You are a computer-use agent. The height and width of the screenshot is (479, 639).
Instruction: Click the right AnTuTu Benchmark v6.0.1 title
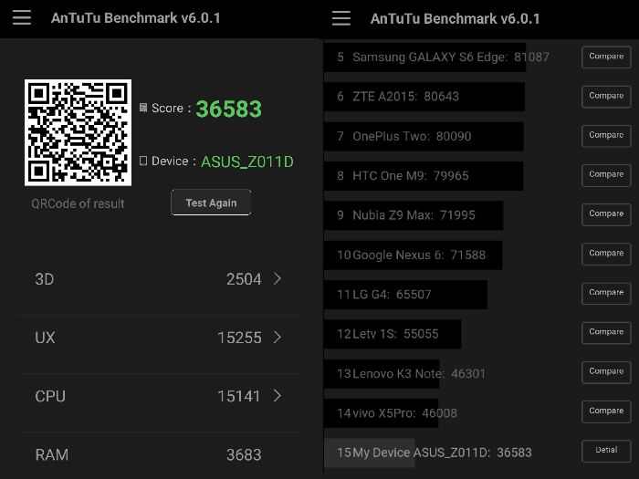(x=456, y=19)
